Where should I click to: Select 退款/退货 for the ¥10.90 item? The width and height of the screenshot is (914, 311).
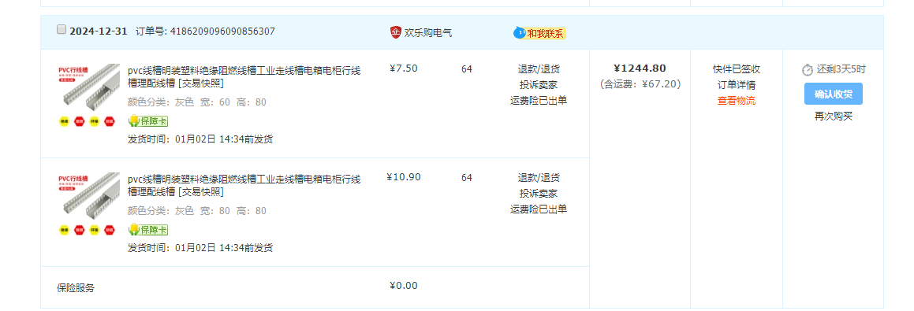tap(539, 178)
